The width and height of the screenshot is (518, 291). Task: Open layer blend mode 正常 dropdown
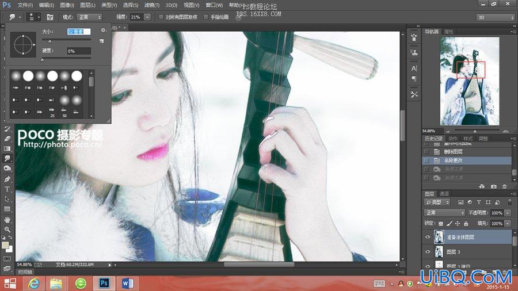(444, 213)
